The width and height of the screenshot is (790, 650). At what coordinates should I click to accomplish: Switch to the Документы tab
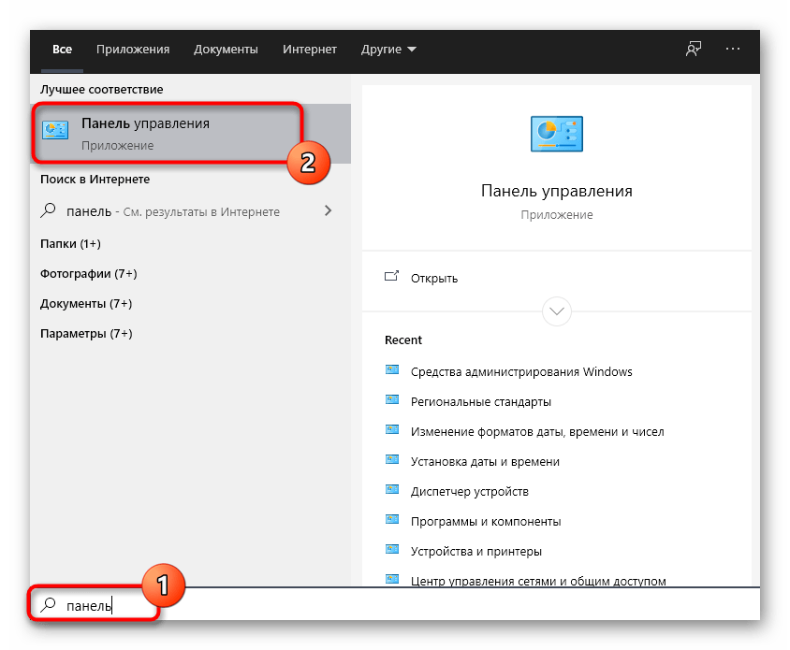tap(226, 50)
